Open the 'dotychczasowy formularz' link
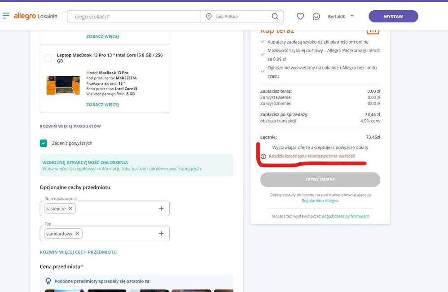 (x=346, y=216)
